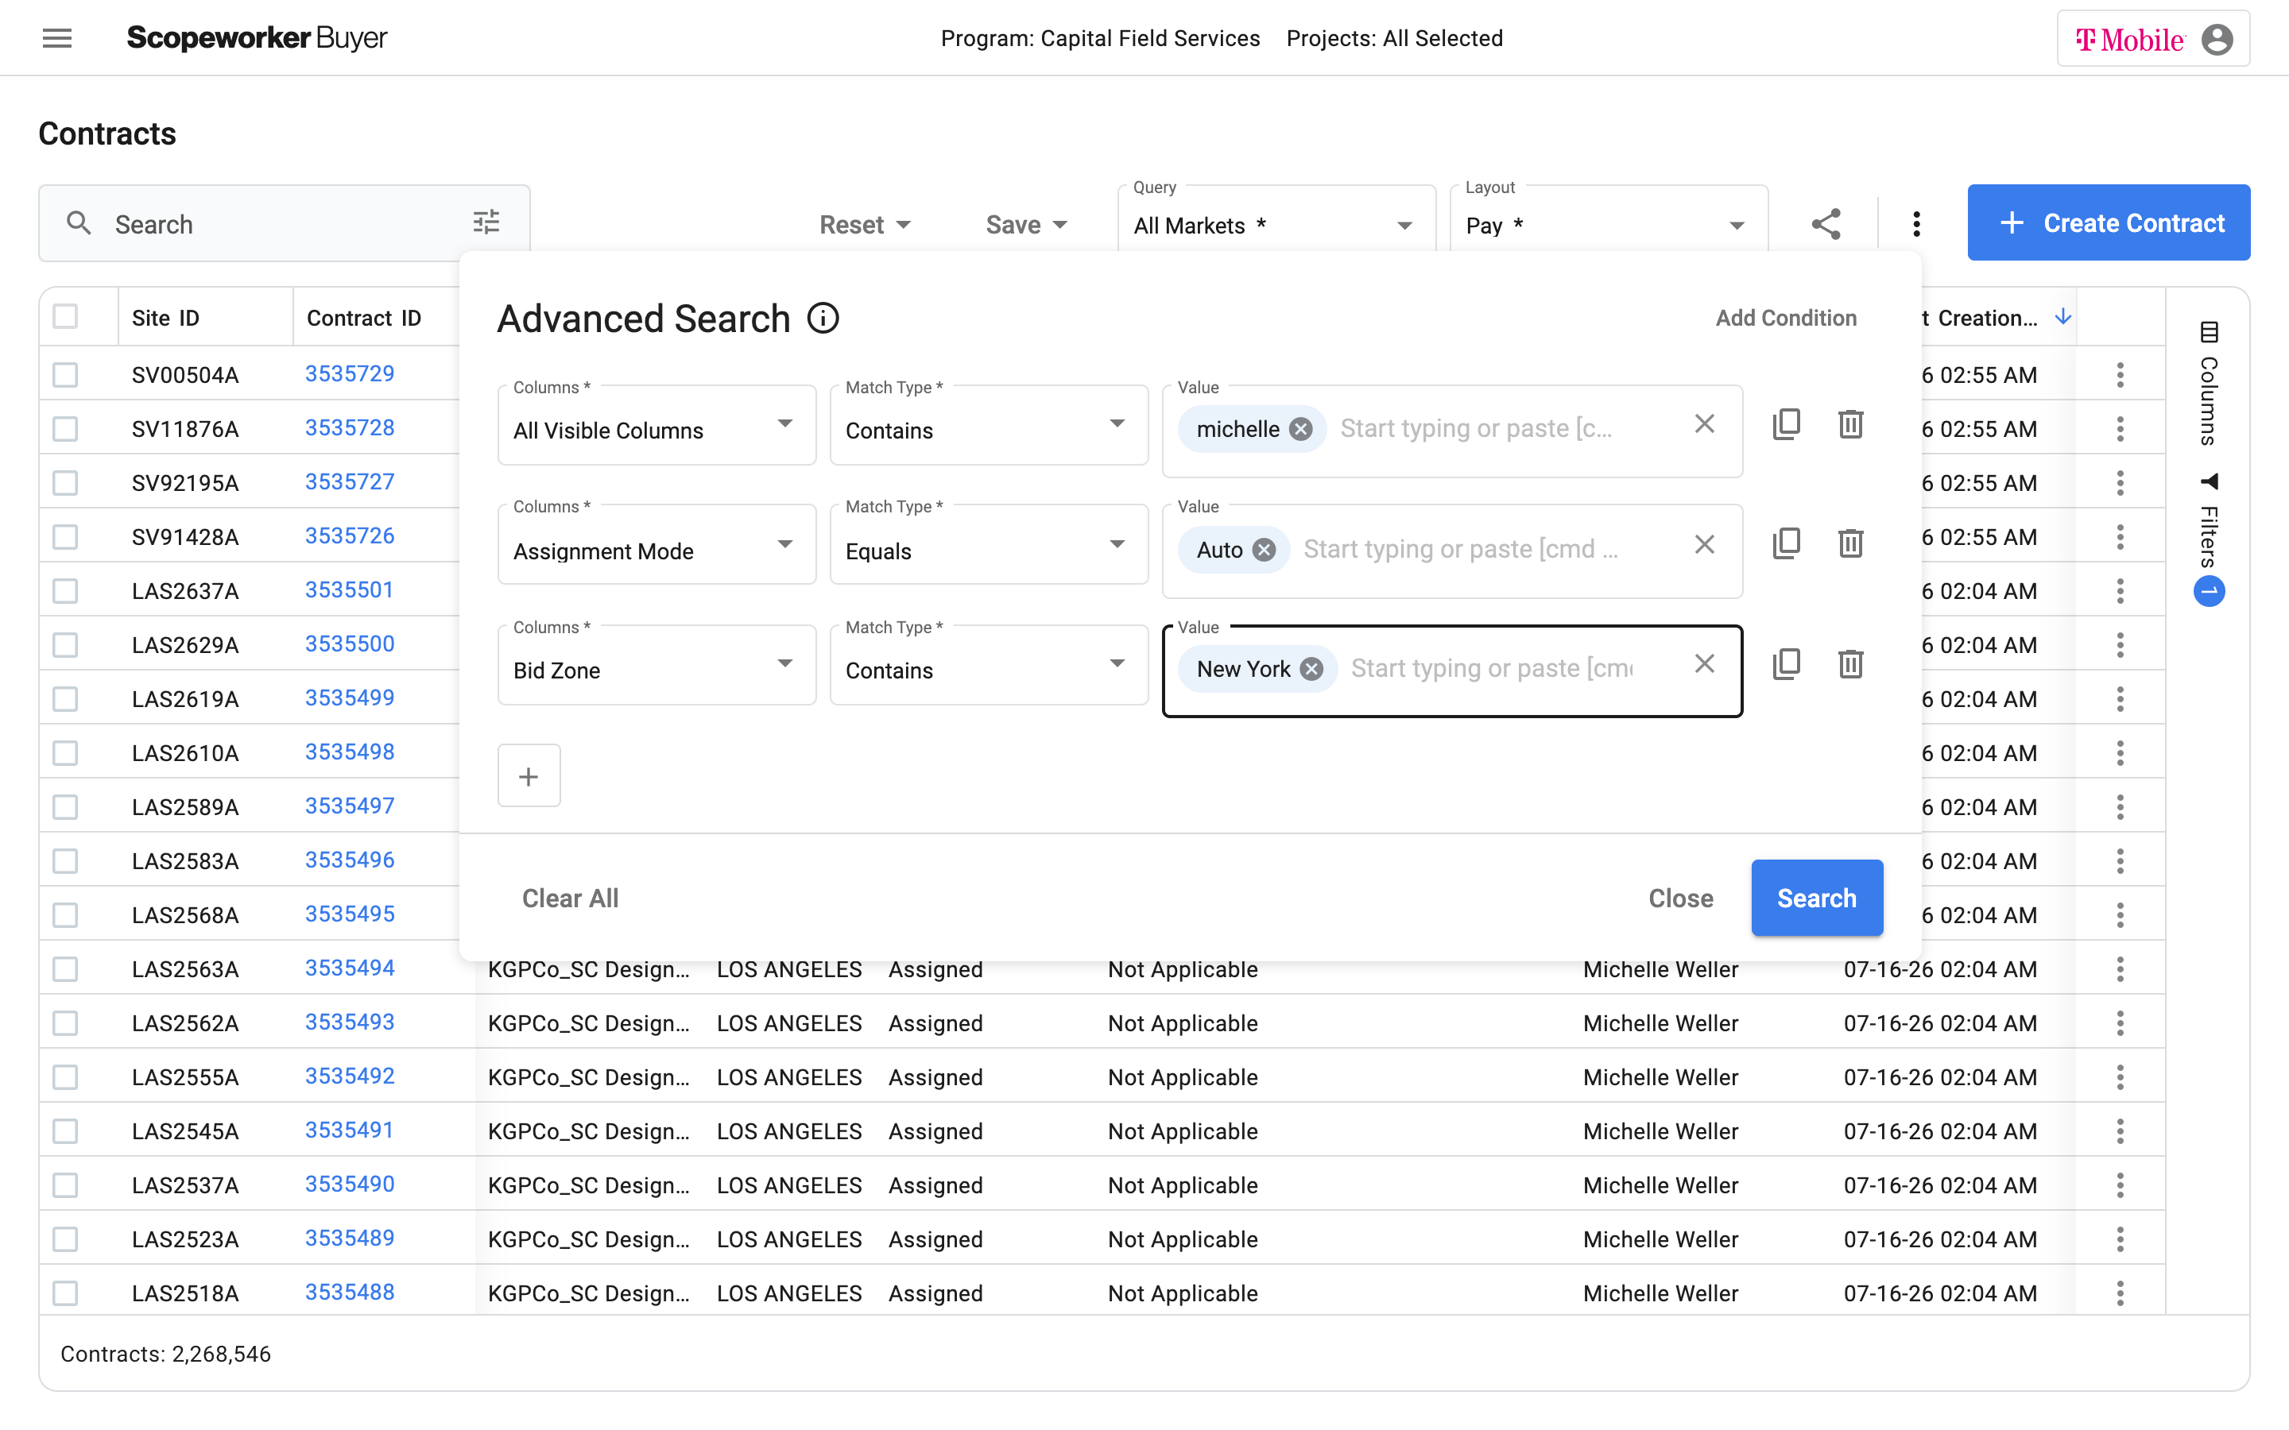
Task: Delete the Assignment Mode condition
Action: pos(1850,543)
